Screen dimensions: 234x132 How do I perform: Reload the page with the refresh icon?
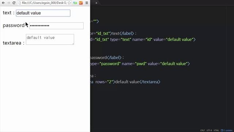(x=14, y=3)
